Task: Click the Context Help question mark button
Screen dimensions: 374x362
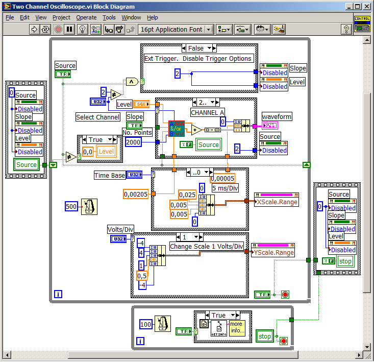Action: tap(346, 29)
